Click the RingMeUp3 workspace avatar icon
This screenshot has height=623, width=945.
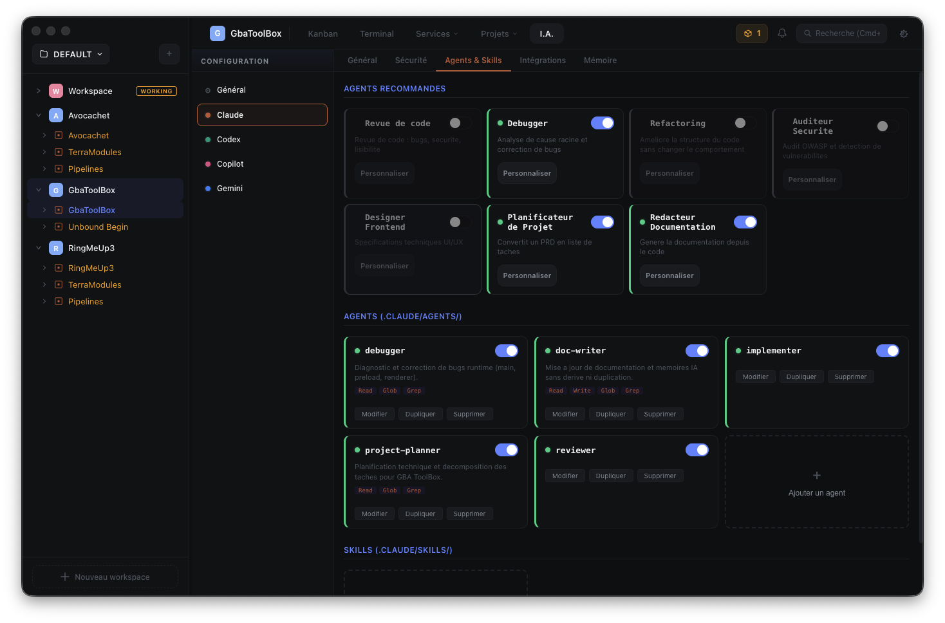pyautogui.click(x=56, y=248)
